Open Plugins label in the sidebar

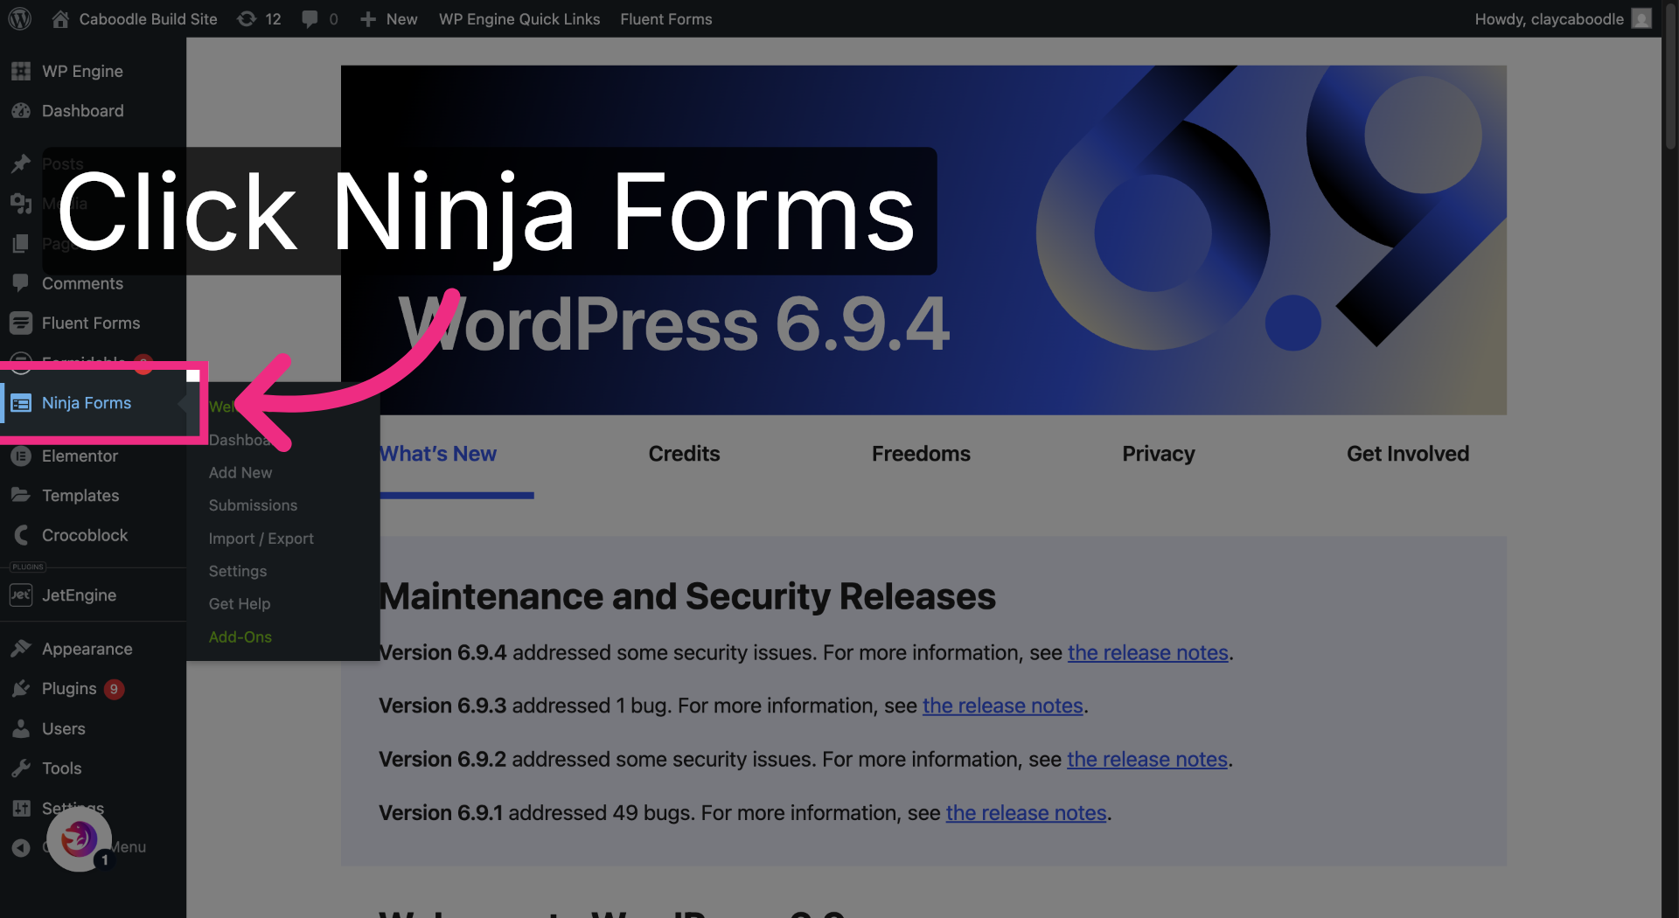(69, 689)
